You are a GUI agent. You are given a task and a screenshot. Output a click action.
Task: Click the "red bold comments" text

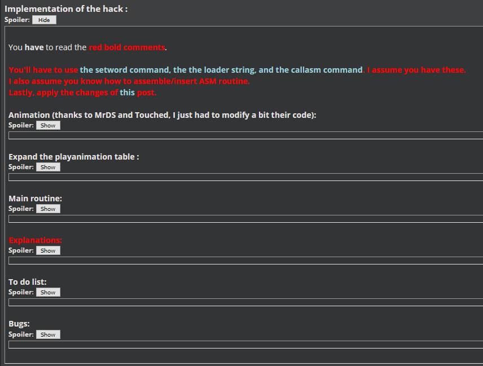[x=127, y=47]
